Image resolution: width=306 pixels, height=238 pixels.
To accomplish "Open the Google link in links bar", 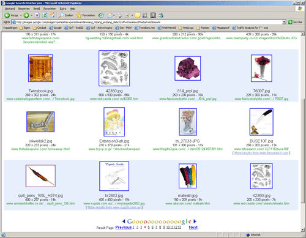I will [x=55, y=28].
